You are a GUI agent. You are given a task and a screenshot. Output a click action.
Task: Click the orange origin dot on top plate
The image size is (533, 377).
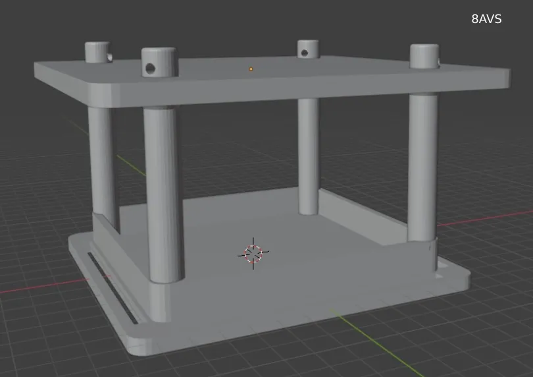[x=251, y=69]
